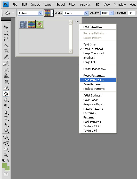Viewport: 137px width, 179px height.
Task: Reset default foreground and background colors
Action: click(x=4, y=160)
